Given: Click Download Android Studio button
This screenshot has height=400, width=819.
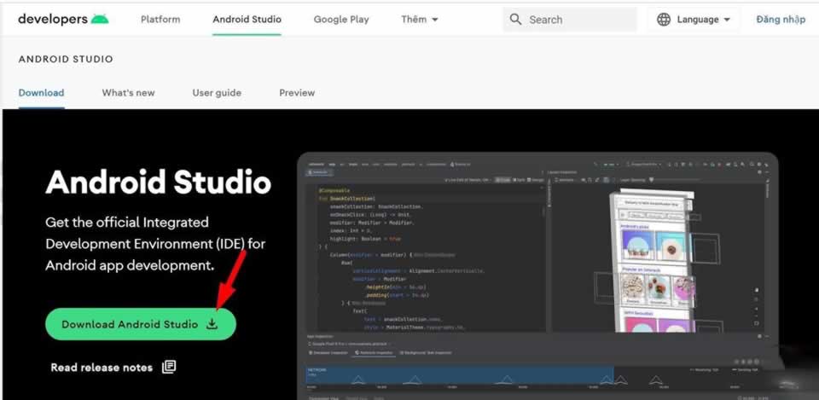Looking at the screenshot, I should tap(141, 324).
